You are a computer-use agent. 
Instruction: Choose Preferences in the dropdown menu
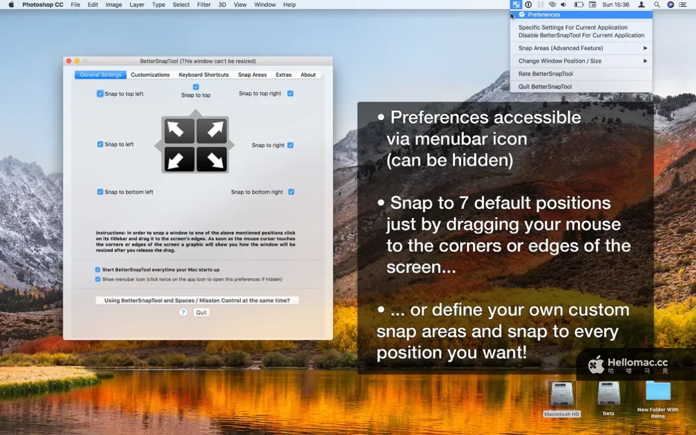[581, 15]
